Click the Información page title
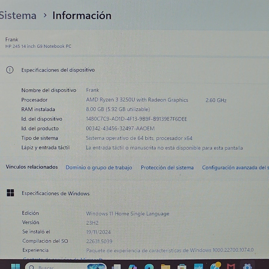Viewport: 269px width, 269px height. (82, 15)
